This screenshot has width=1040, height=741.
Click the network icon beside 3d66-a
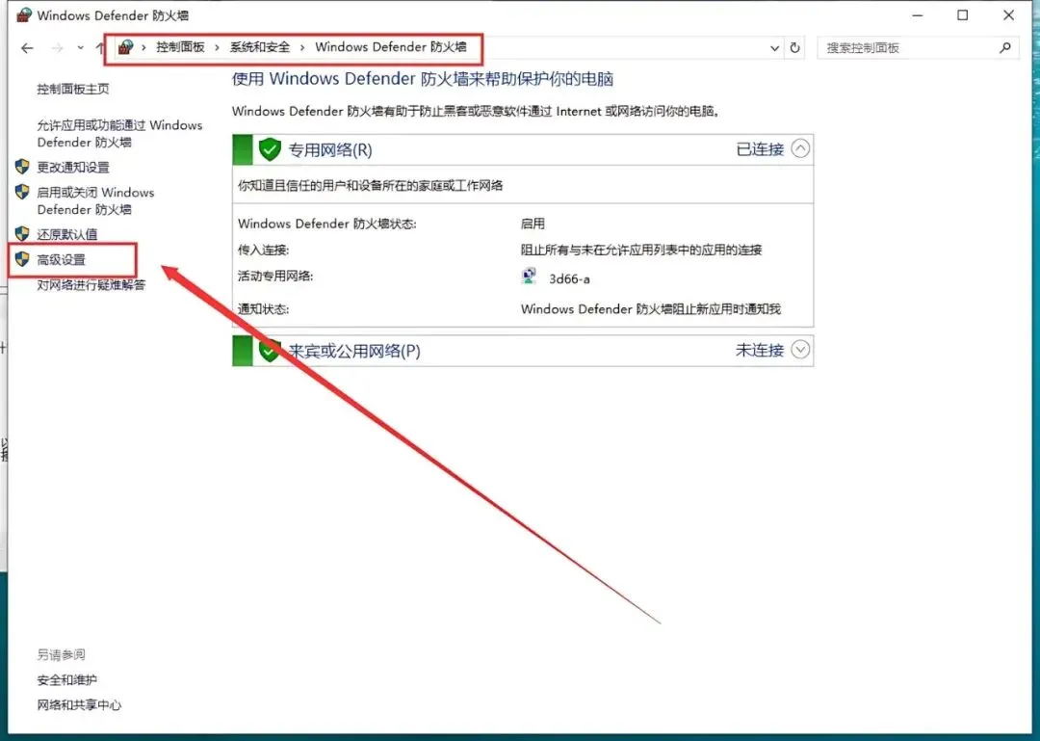529,277
